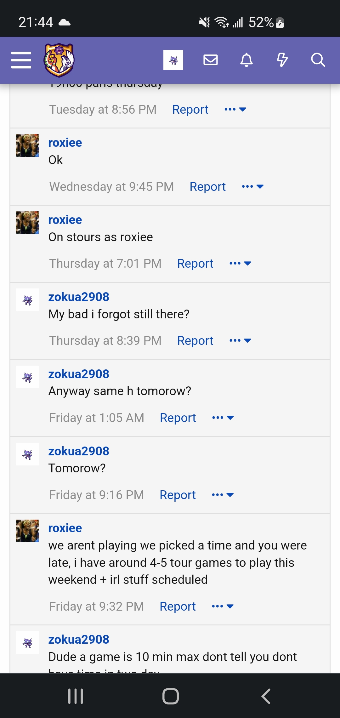340x718 pixels.
Task: Open account avatar in header
Action: click(173, 60)
